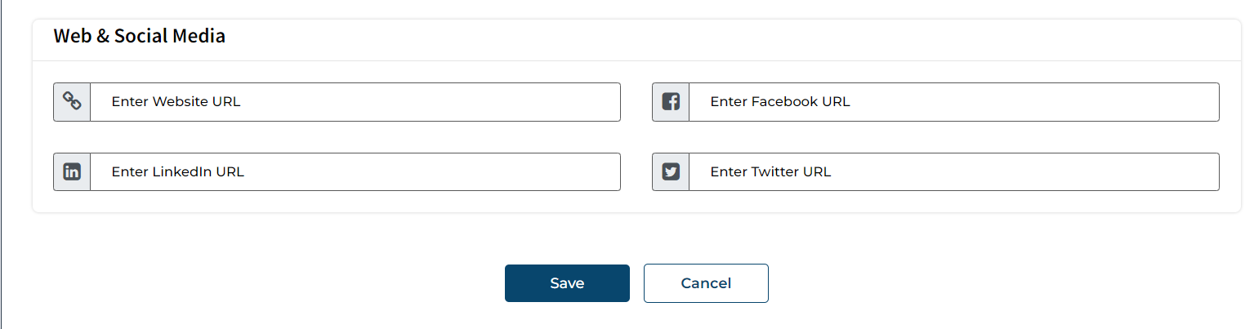The width and height of the screenshot is (1254, 329).
Task: Click the Cancel button
Action: click(706, 283)
